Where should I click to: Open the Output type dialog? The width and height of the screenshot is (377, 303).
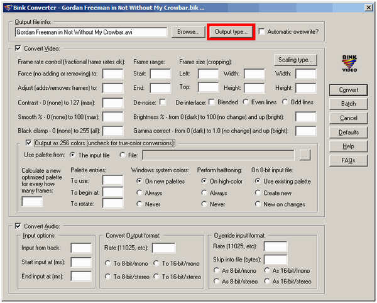tap(231, 31)
